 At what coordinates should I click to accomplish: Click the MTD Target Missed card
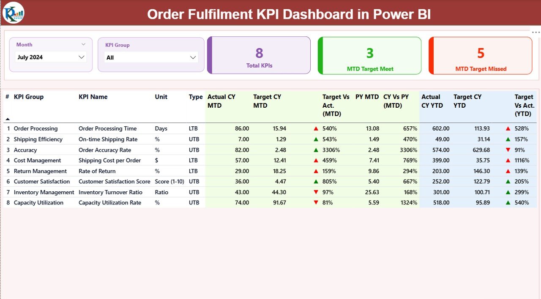coord(481,55)
